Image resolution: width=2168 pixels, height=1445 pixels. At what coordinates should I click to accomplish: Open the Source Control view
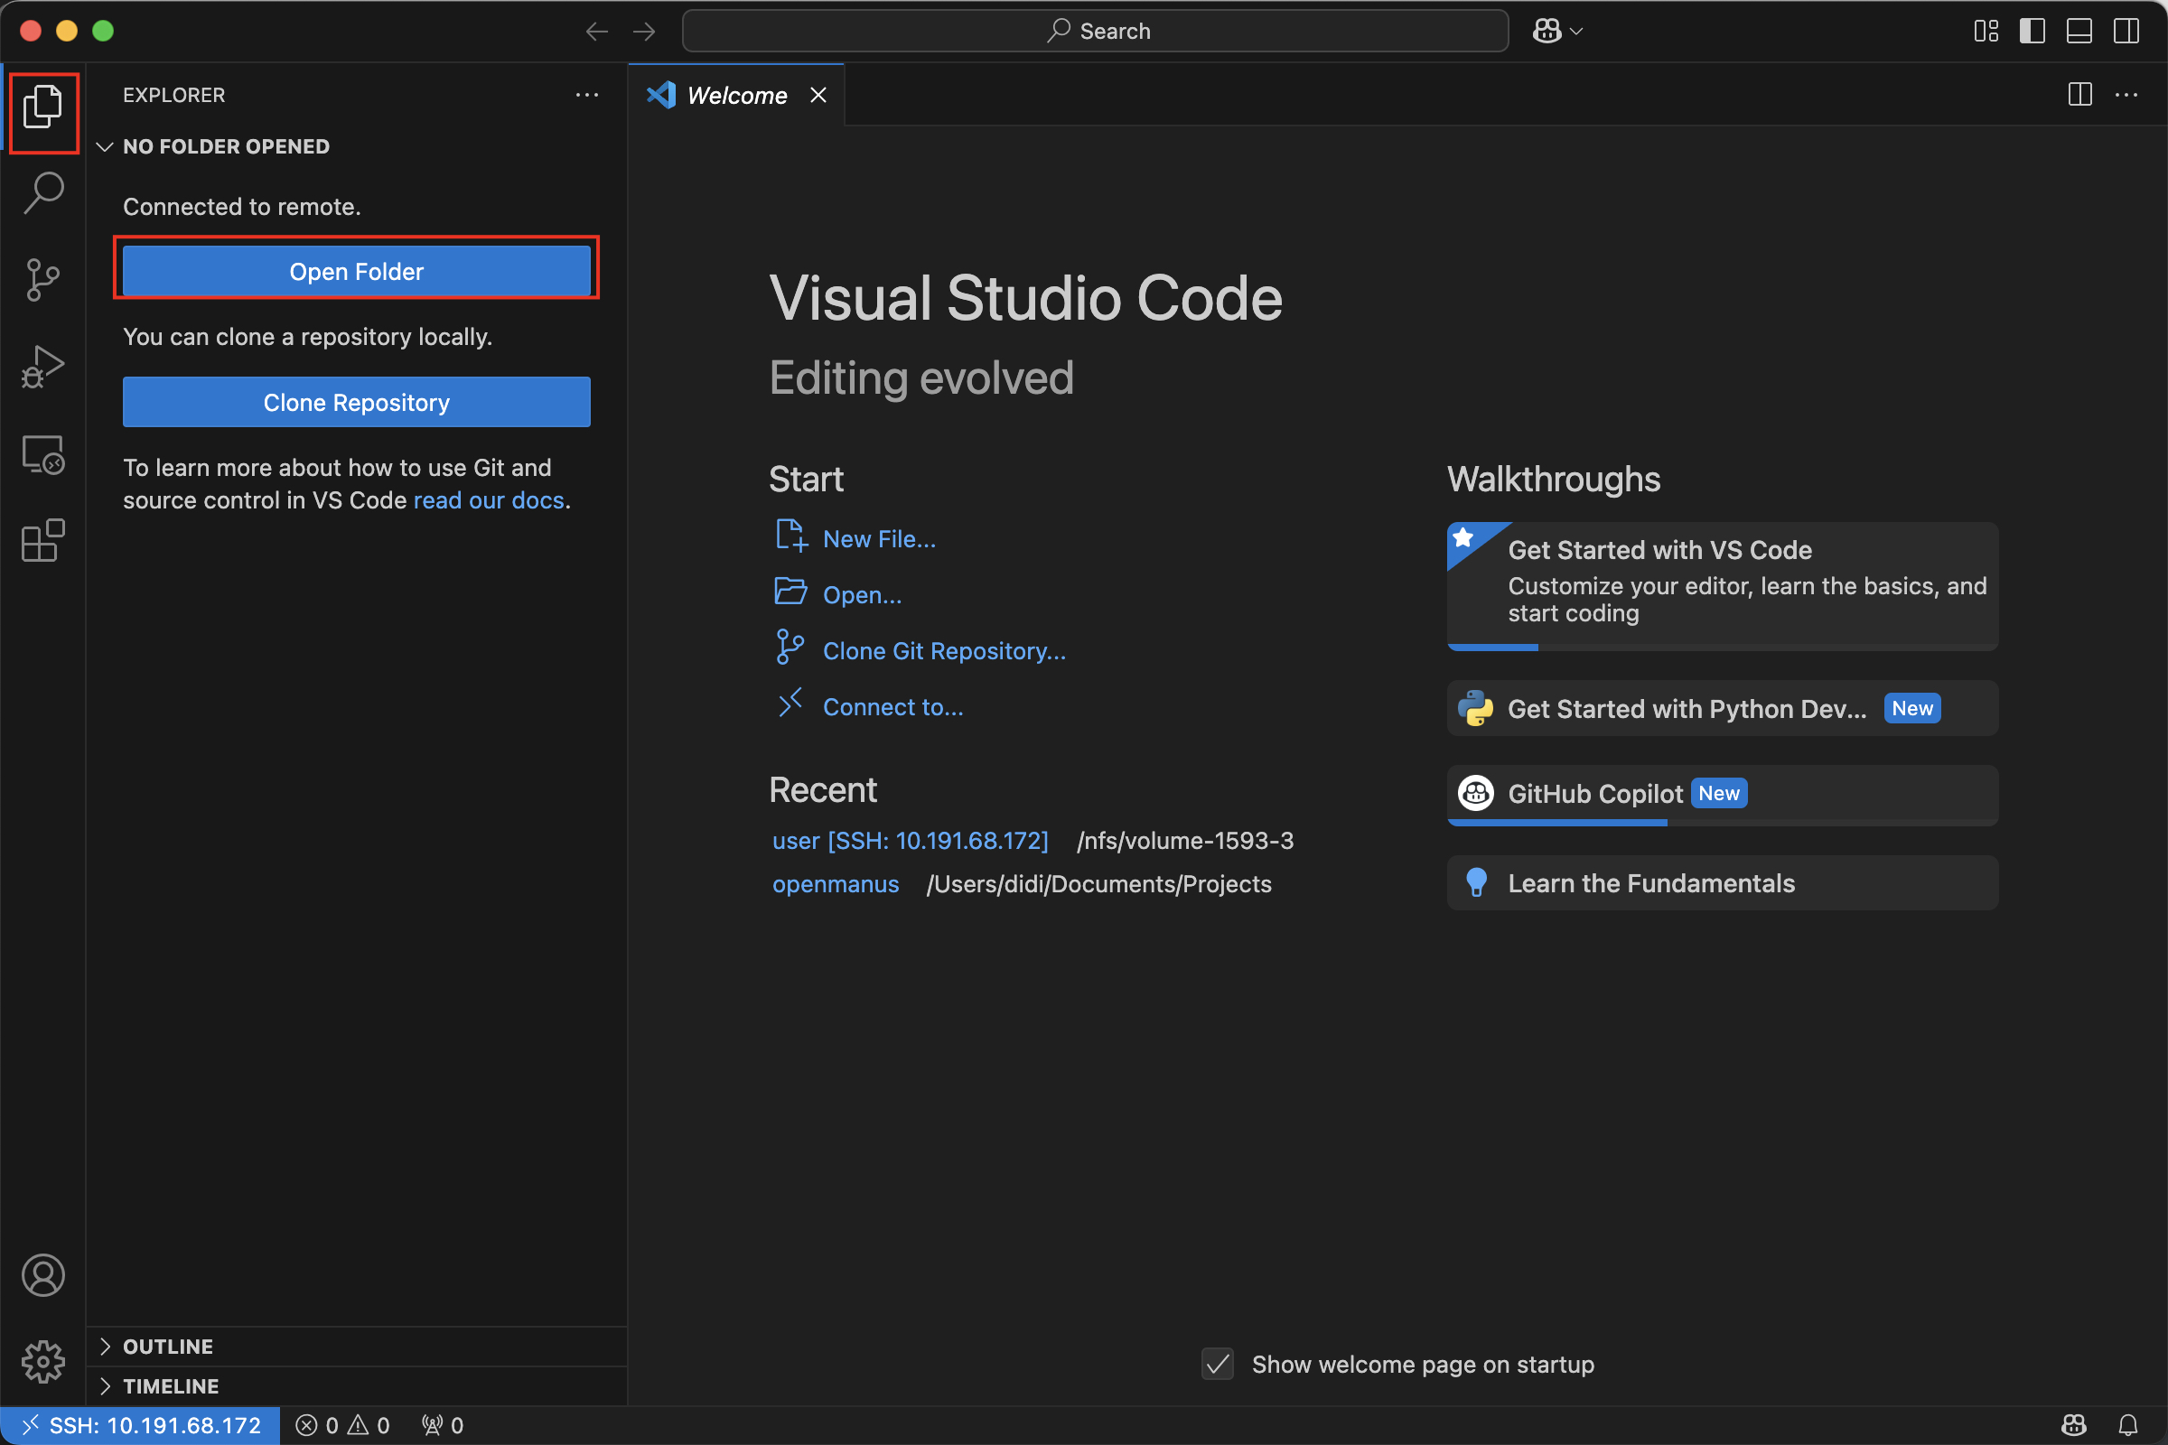tap(42, 279)
